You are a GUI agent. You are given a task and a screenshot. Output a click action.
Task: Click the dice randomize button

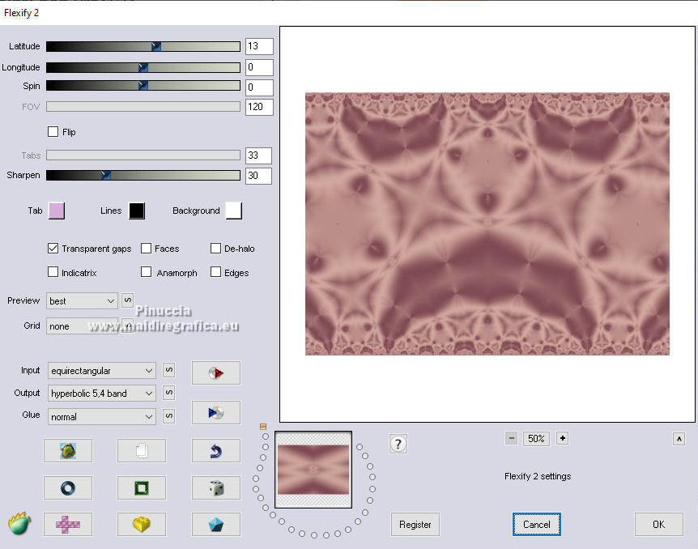(x=215, y=487)
